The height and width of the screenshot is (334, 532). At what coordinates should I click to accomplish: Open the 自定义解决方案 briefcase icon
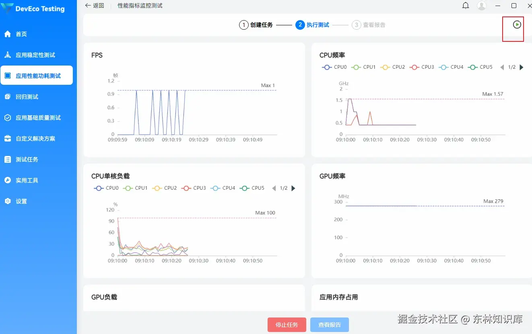(x=8, y=139)
